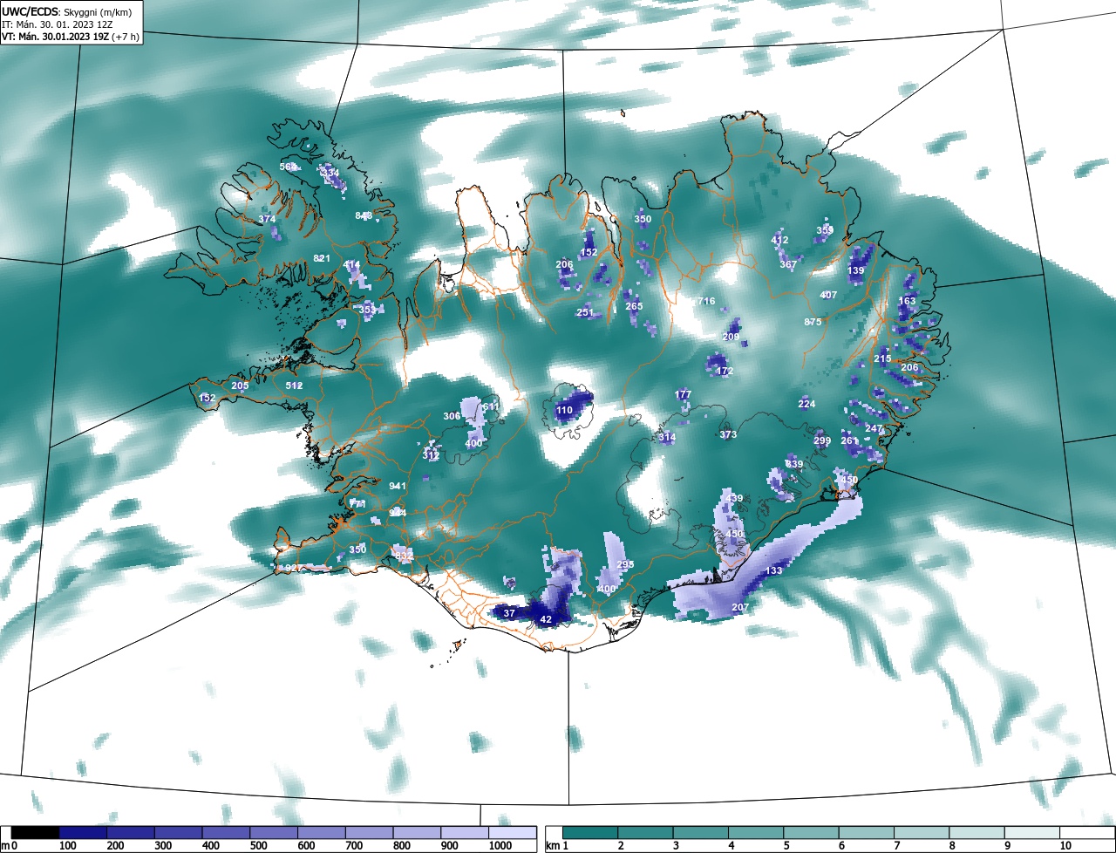This screenshot has height=853, width=1116.
Task: Click the map value label '295'
Action: (625, 564)
